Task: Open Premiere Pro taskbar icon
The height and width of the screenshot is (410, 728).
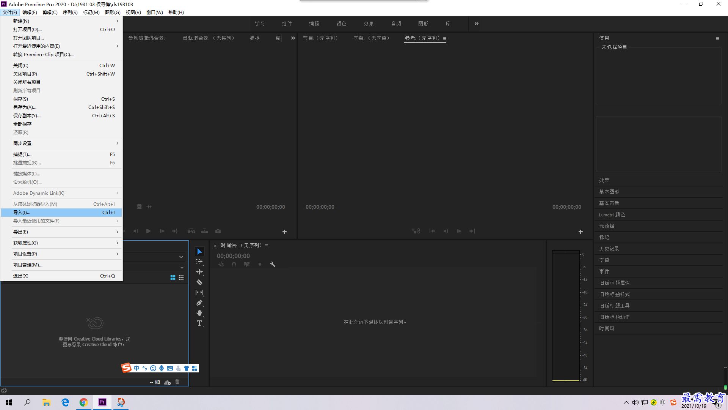Action: [102, 402]
